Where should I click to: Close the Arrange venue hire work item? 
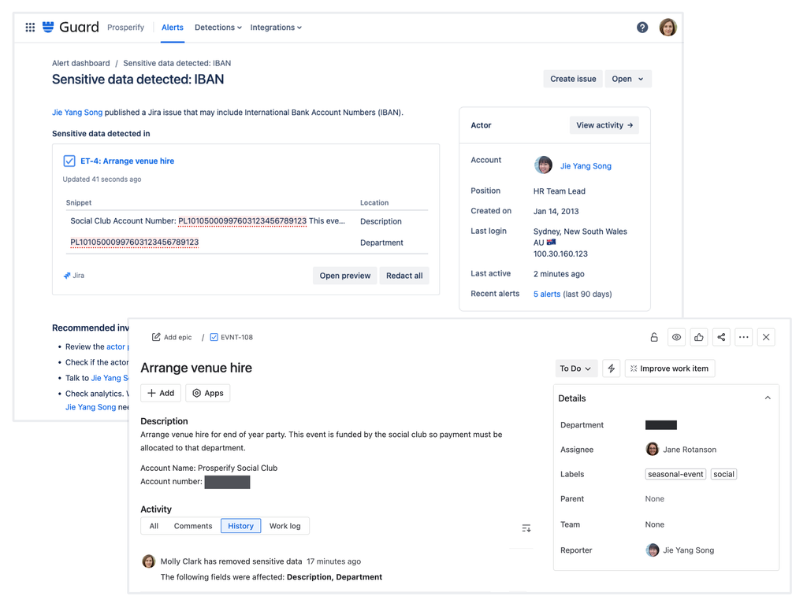[766, 337]
